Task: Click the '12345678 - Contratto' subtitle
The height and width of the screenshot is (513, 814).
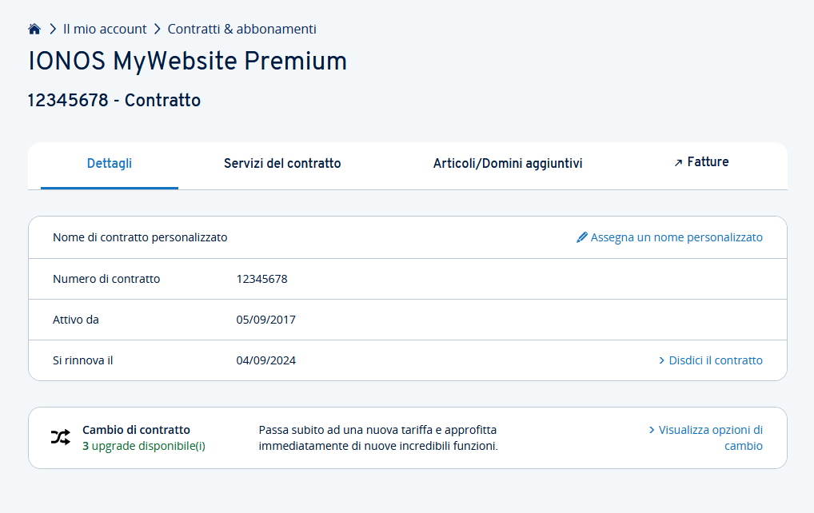Action: pos(114,100)
